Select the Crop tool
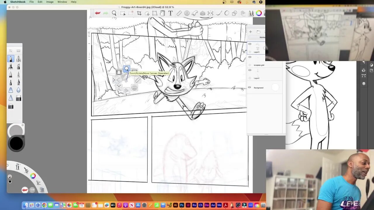Screen dimensions: 374x210 (x=139, y=13)
